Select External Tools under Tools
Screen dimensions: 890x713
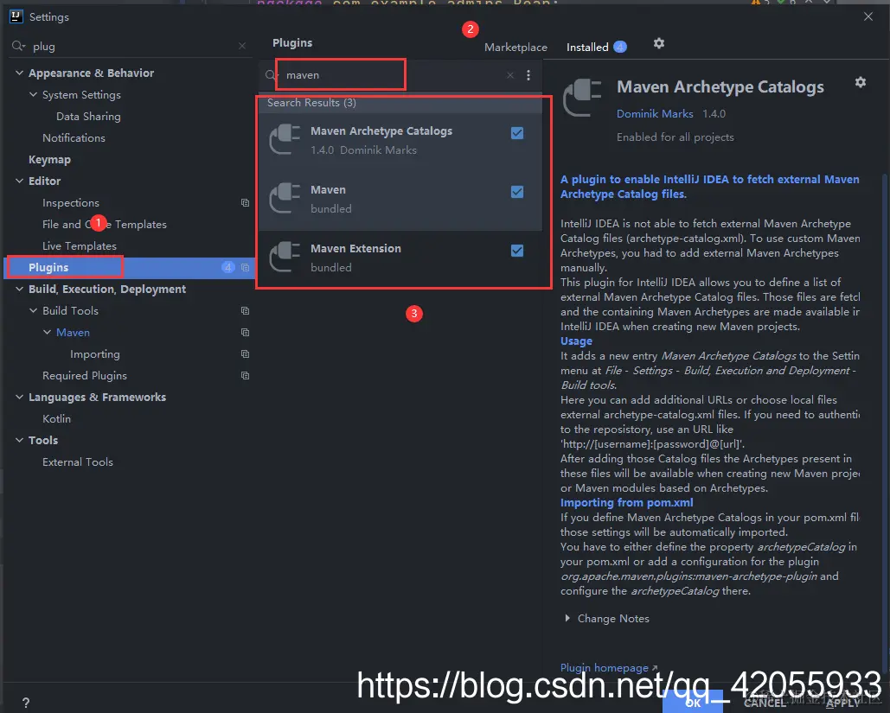click(x=77, y=462)
